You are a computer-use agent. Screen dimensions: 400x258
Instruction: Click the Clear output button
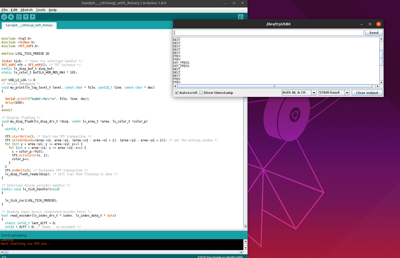(x=367, y=93)
